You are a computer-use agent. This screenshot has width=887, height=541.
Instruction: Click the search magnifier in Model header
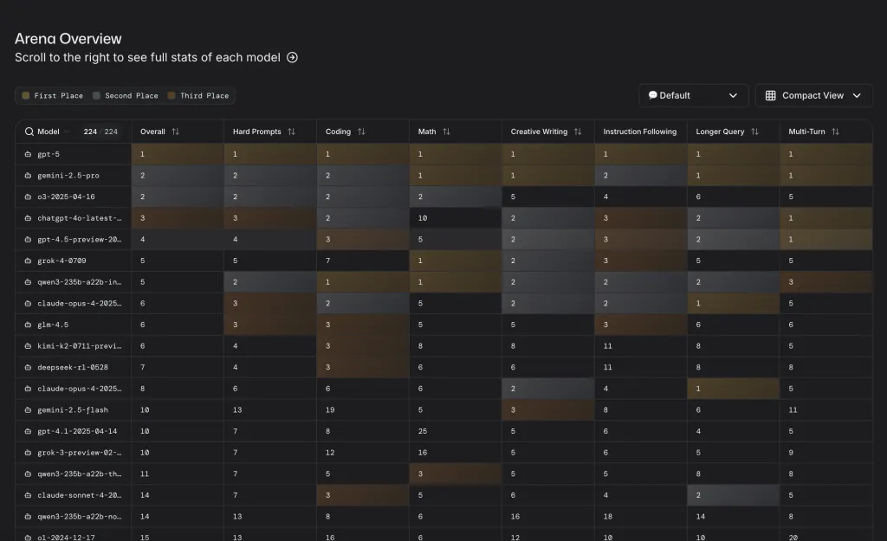29,132
